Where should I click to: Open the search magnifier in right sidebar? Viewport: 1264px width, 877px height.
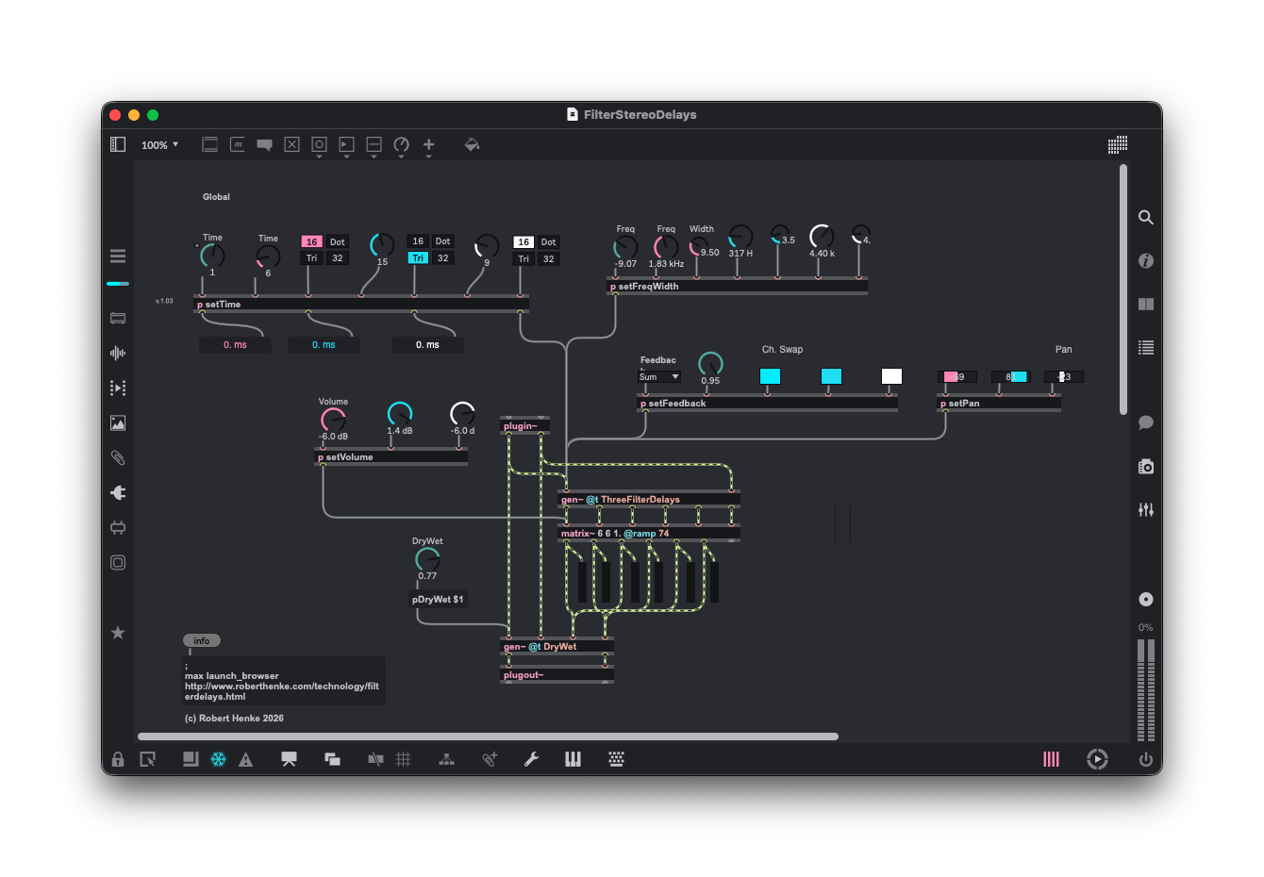[x=1145, y=218]
